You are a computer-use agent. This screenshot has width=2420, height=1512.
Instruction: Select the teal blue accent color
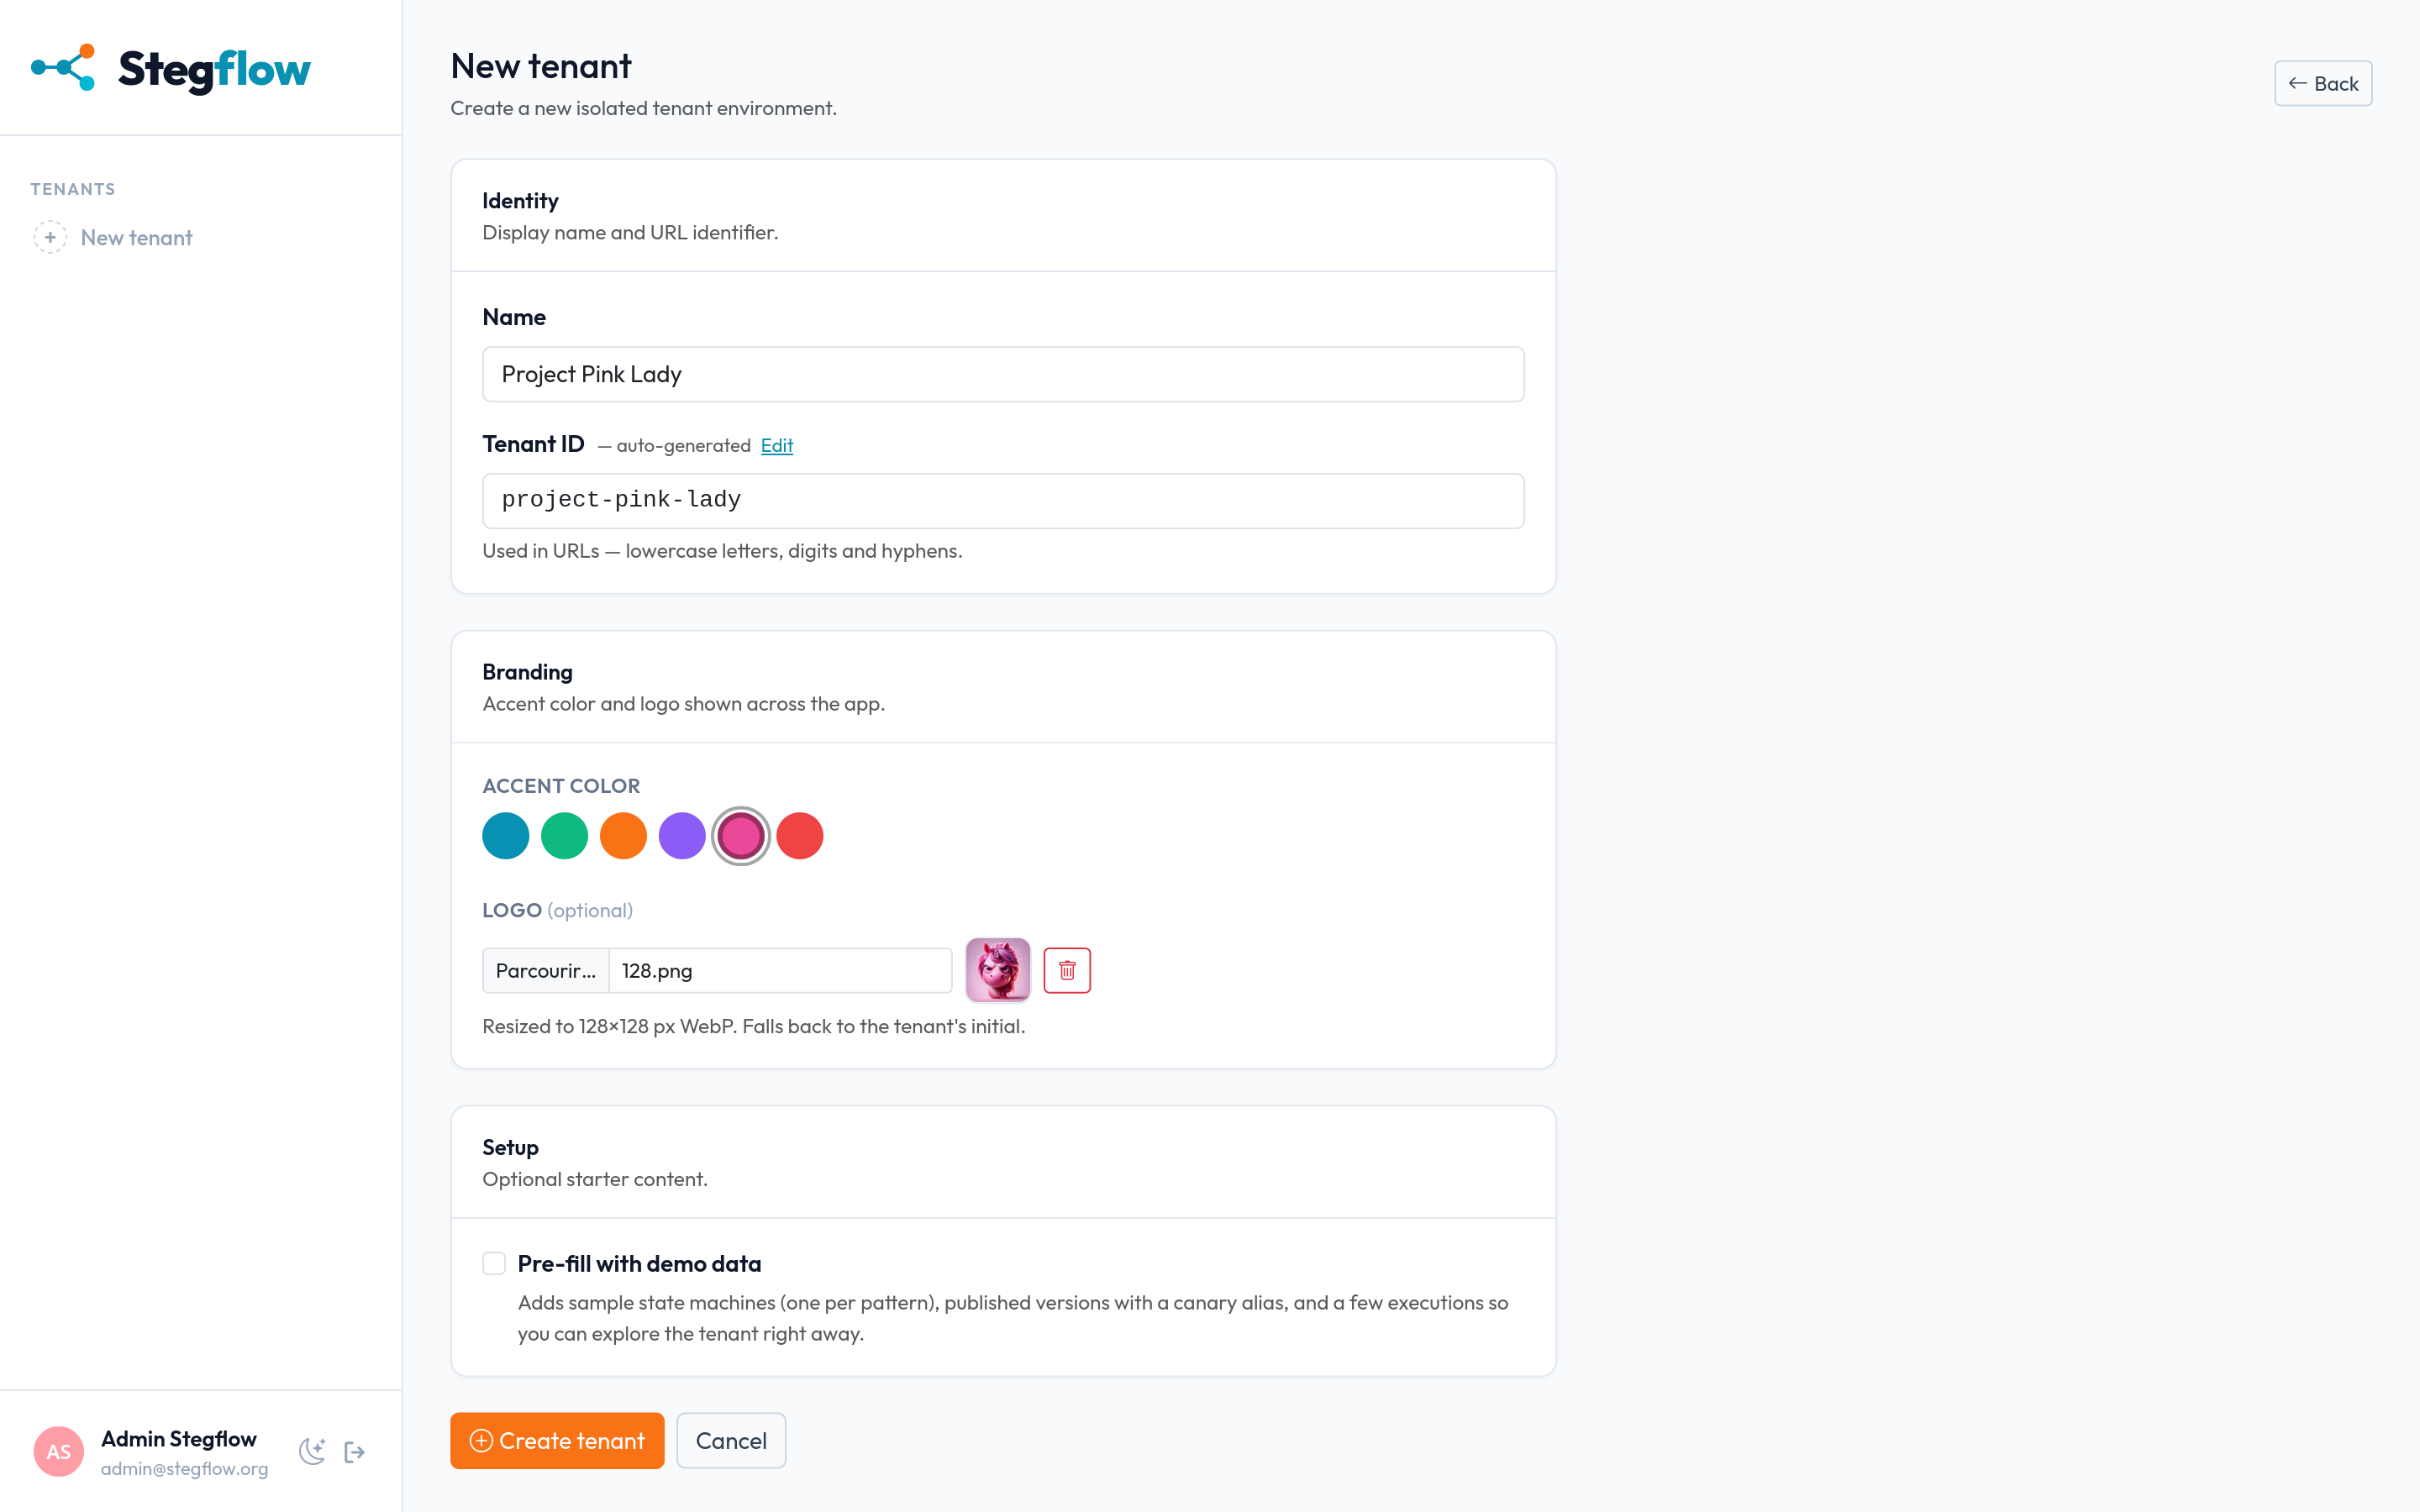[x=506, y=835]
